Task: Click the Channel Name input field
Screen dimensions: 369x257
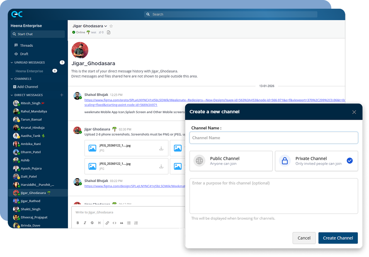Action: (x=273, y=138)
